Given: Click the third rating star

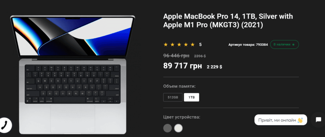Looking at the screenshot, I should click(179, 45).
